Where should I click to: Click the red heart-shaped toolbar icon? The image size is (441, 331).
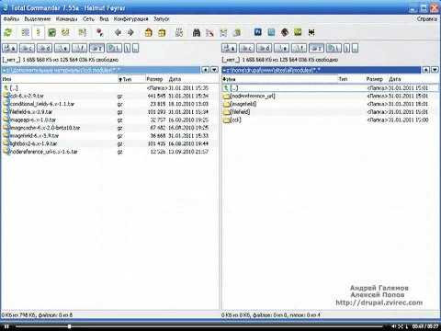coord(99,32)
